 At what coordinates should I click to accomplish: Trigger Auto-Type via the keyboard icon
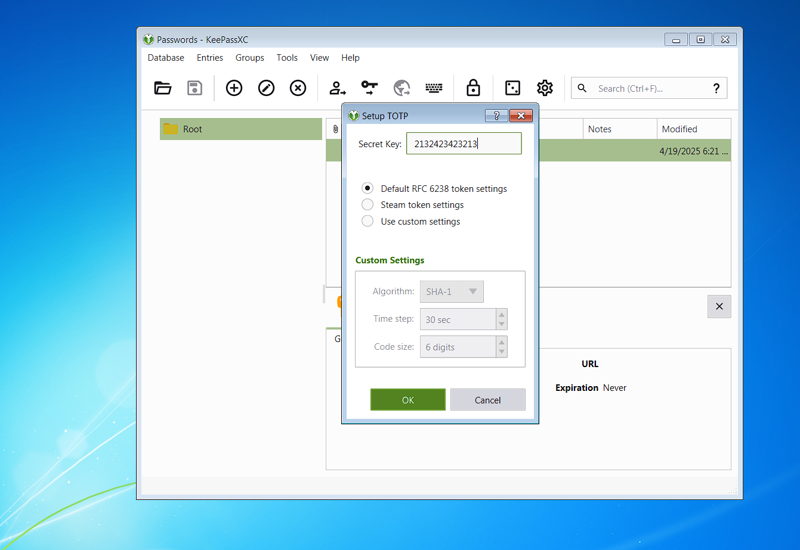point(434,88)
